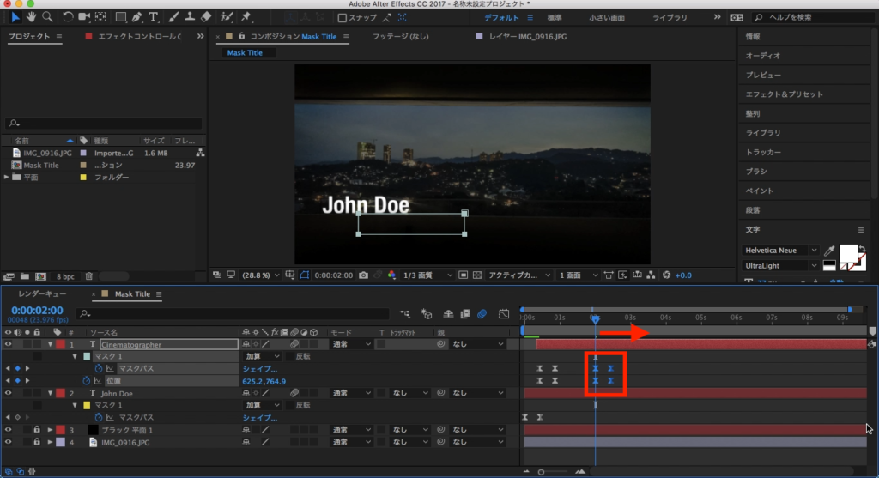Enable the スナップ checkbox

(x=343, y=18)
